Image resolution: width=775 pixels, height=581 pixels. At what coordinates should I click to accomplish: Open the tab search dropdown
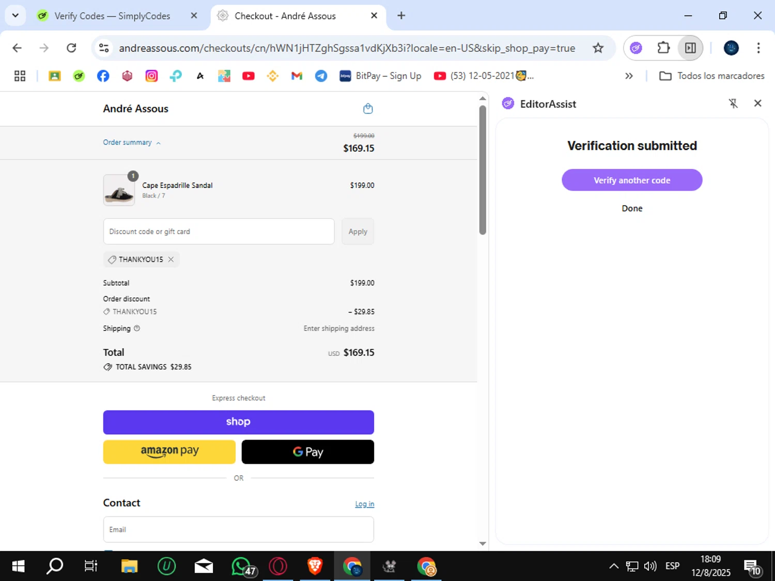click(16, 15)
